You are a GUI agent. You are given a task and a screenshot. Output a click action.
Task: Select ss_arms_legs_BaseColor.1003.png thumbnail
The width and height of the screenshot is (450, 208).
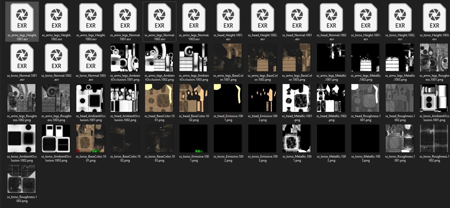pos(297,58)
